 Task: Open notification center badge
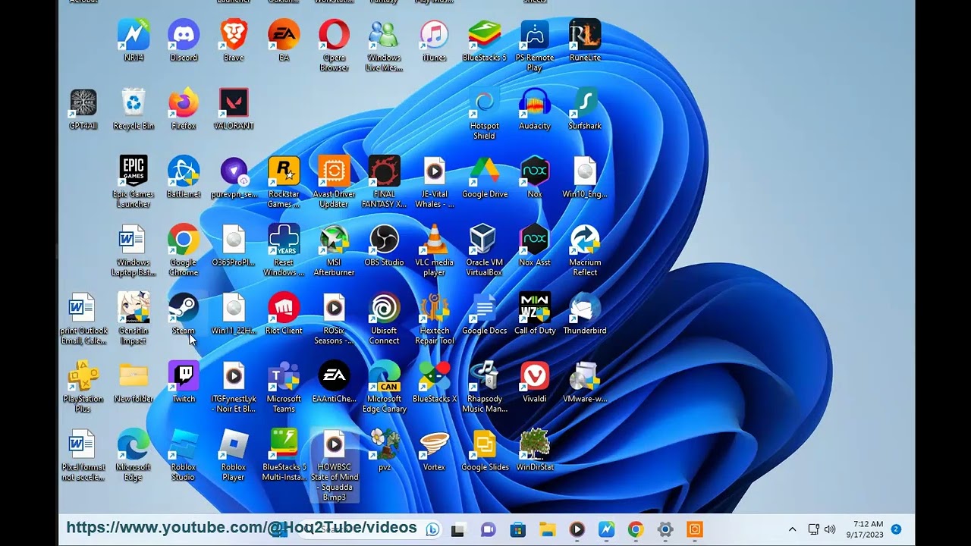(x=896, y=529)
